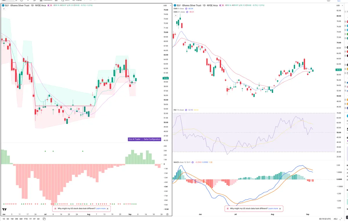
Task: Click the 00:19:52 UTC timezone clock
Action: click(x=325, y=219)
